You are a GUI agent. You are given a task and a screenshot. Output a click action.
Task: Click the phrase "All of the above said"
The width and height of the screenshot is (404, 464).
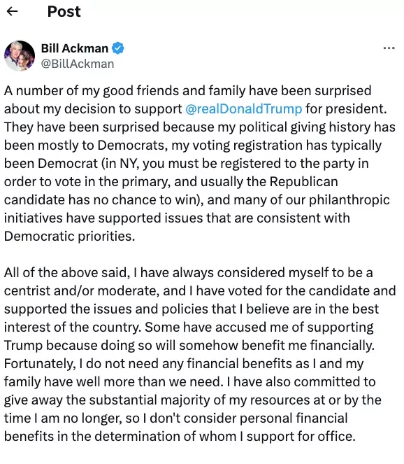[x=65, y=272]
